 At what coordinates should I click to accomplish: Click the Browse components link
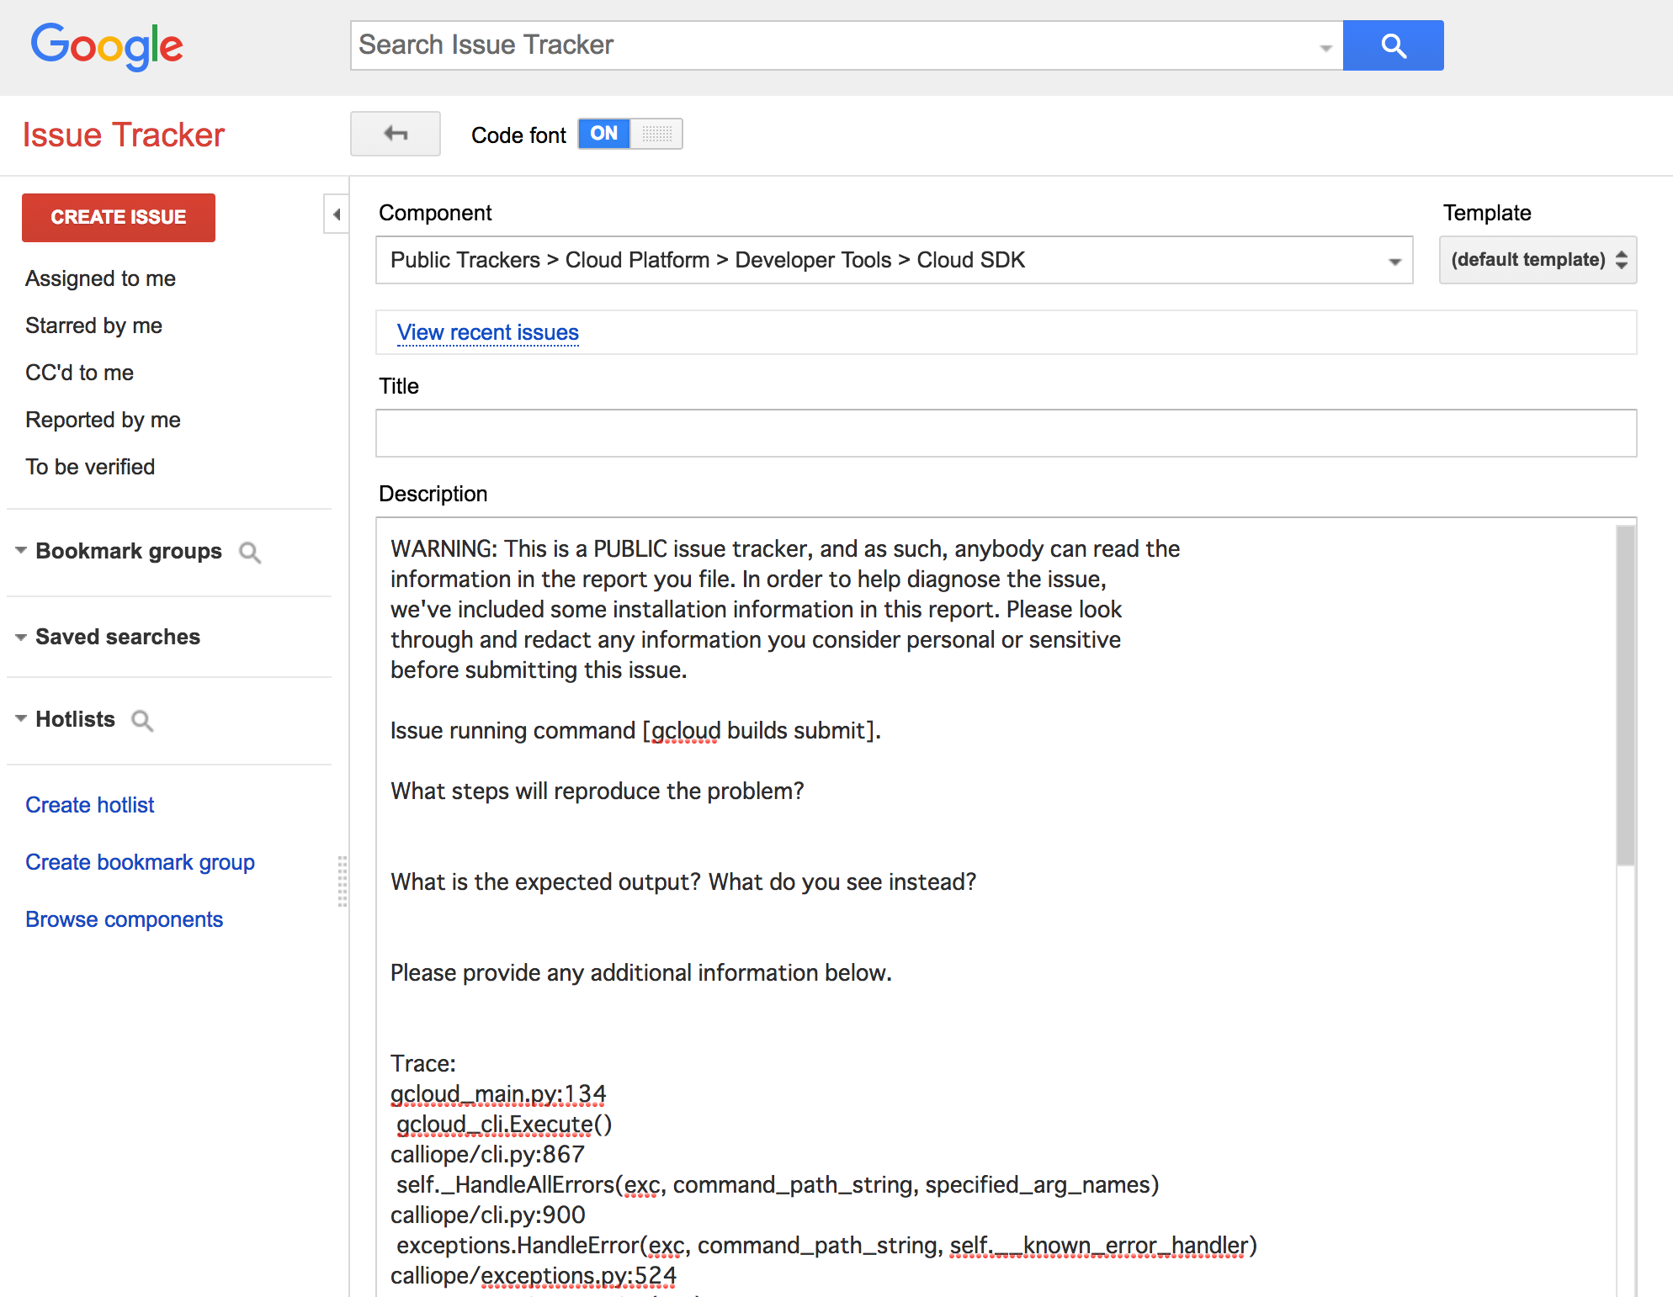click(x=125, y=919)
